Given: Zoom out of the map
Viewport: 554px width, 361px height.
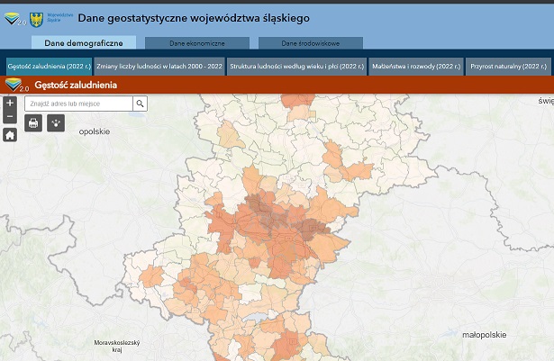Looking at the screenshot, I should coord(10,116).
